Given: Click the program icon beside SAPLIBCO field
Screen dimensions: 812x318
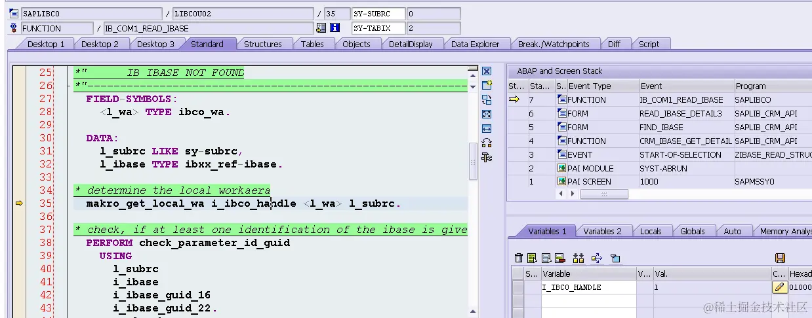Looking at the screenshot, I should 14,14.
